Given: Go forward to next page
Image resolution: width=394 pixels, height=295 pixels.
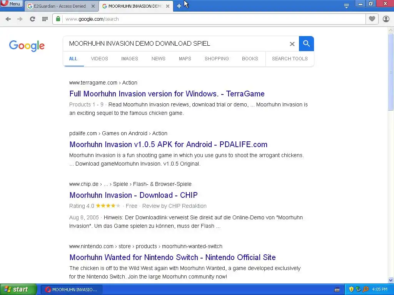Looking at the screenshot, I should point(20,19).
